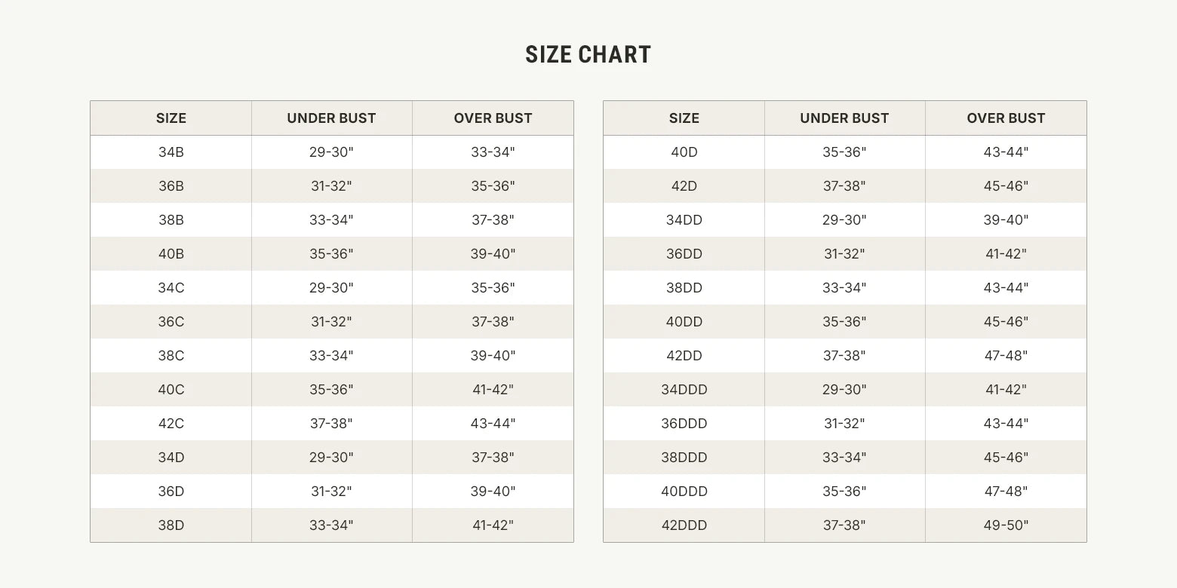Click the 49-50" over bust value
Viewport: 1177px width, 588px height.
point(1006,525)
